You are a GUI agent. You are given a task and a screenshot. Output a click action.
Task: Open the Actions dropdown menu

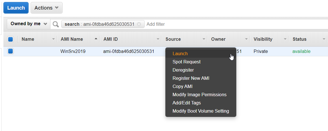(x=46, y=8)
